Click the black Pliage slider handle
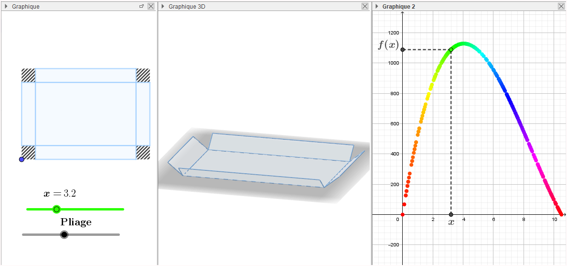The image size is (567, 266). 64,234
